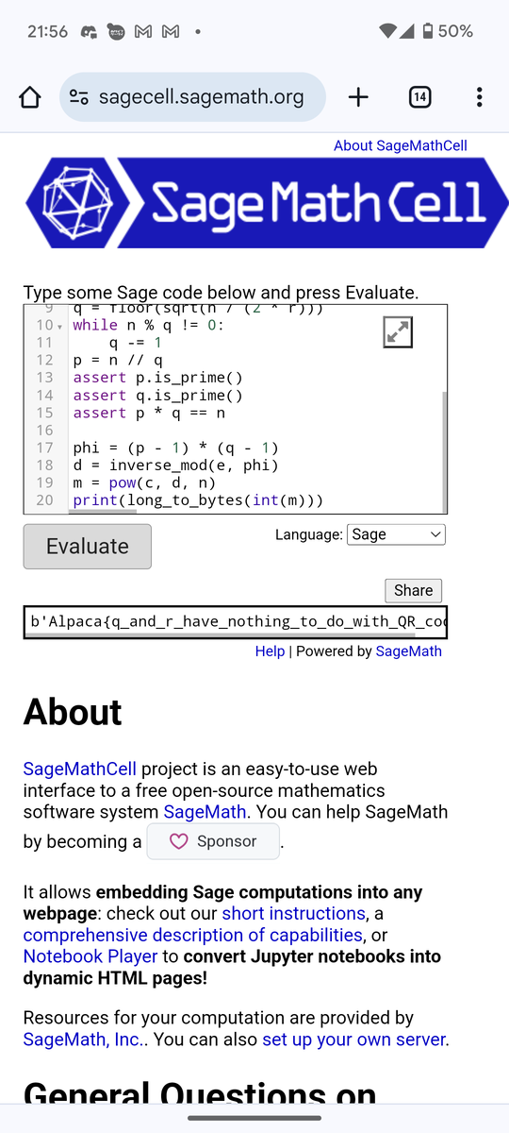Open the tab switcher showing 14 tabs
The image size is (509, 1133).
[x=419, y=97]
